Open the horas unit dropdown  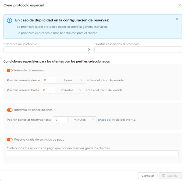click(70, 80)
